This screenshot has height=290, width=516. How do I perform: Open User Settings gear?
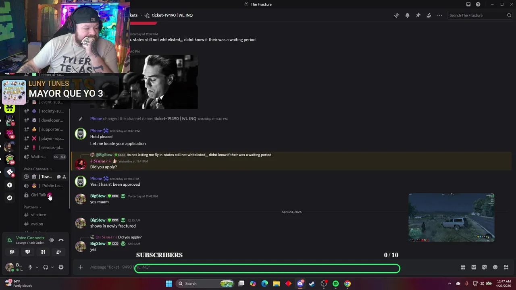(61, 267)
